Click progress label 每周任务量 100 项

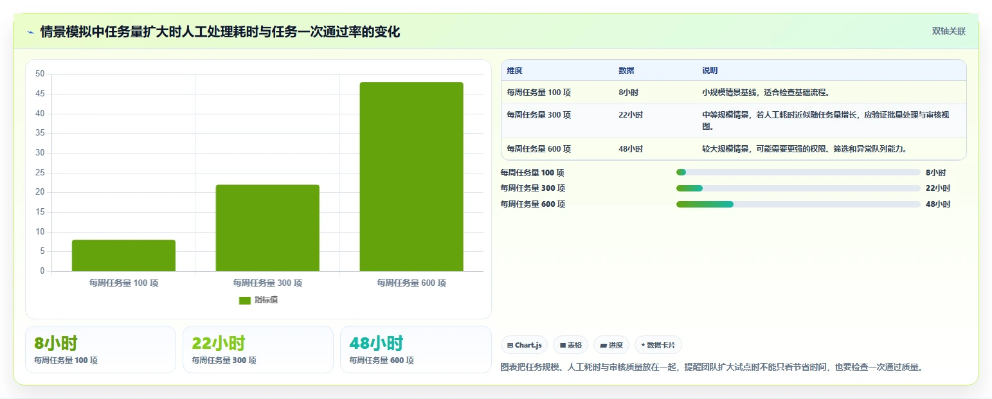click(x=532, y=173)
